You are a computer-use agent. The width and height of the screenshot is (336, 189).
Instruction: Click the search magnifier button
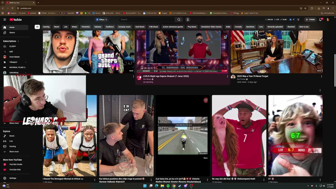pyautogui.click(x=179, y=19)
